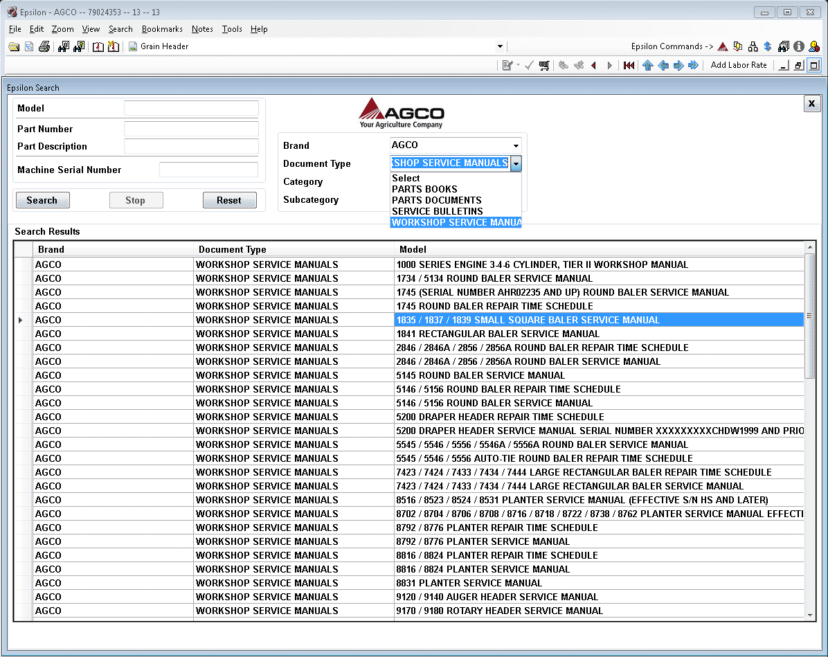828x657 pixels.
Task: Click the round information icon
Action: pos(799,46)
